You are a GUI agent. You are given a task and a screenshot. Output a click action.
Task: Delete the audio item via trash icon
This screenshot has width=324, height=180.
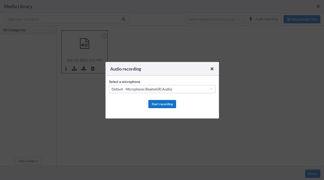click(93, 69)
